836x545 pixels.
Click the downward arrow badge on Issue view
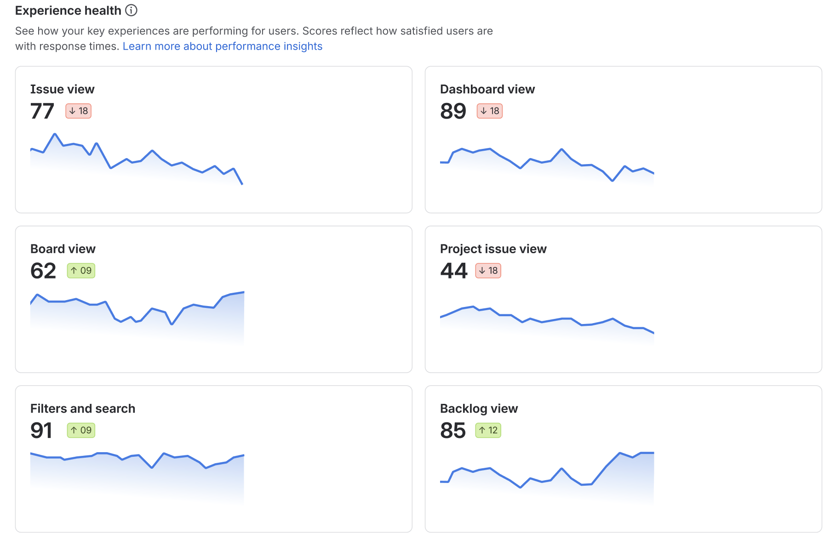78,111
